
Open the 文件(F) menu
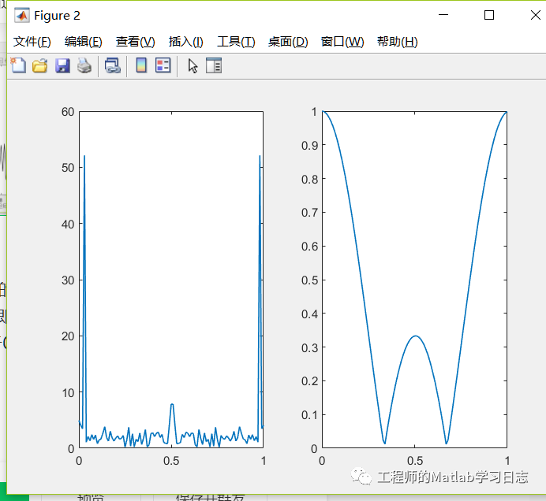[x=32, y=42]
